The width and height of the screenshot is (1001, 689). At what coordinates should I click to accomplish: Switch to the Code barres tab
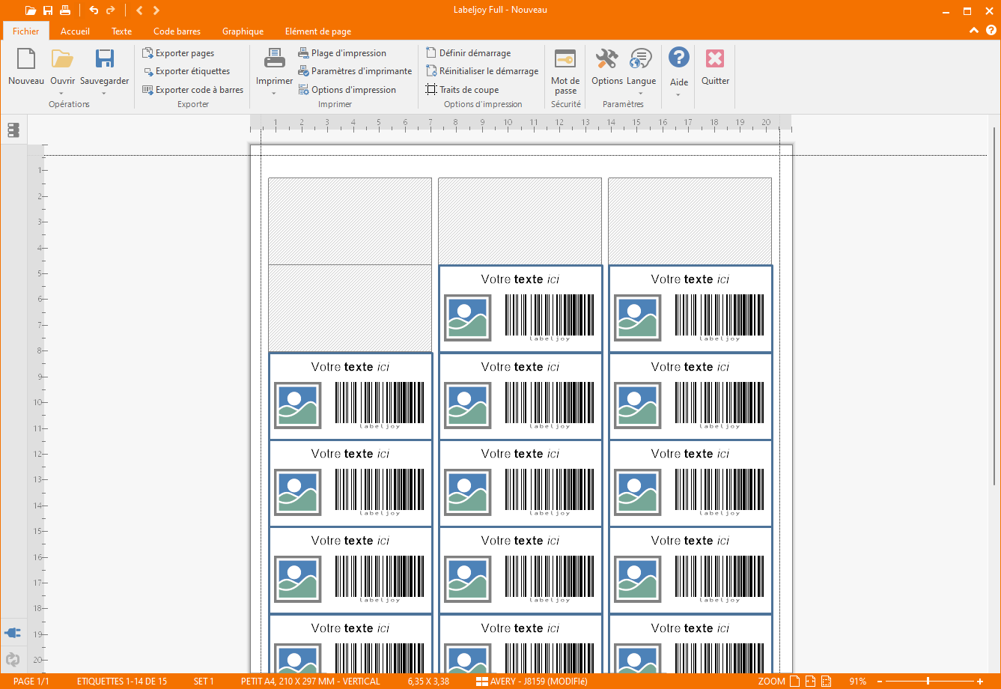click(177, 31)
